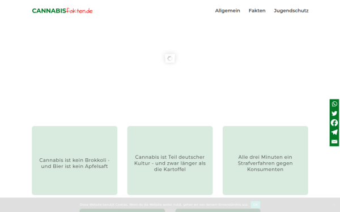Share the page on Facebook

pyautogui.click(x=334, y=123)
